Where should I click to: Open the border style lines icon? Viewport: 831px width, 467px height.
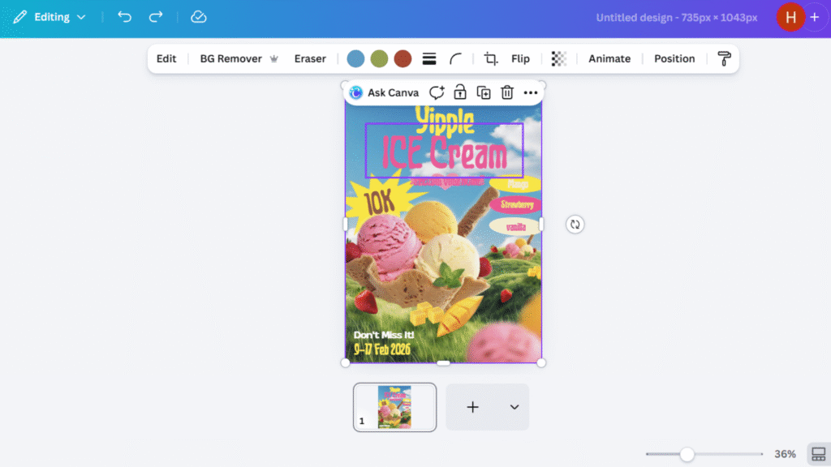[429, 58]
